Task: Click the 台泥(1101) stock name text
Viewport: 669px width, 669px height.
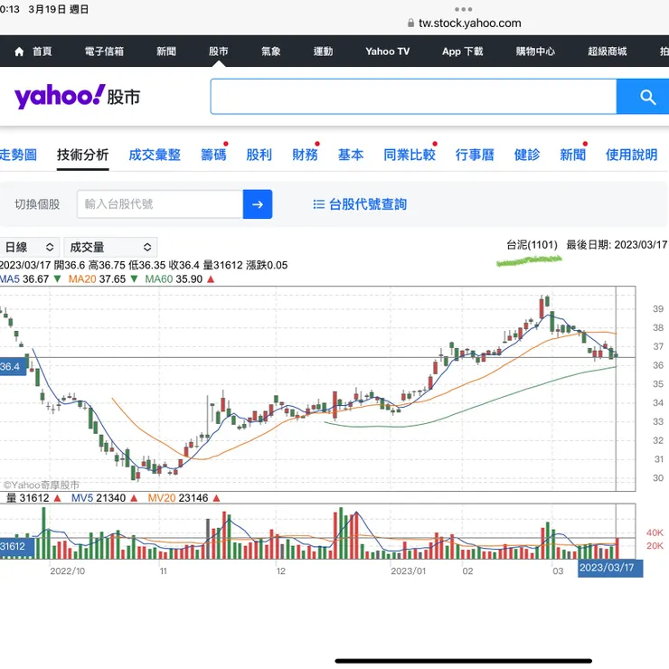Action: pyautogui.click(x=532, y=245)
